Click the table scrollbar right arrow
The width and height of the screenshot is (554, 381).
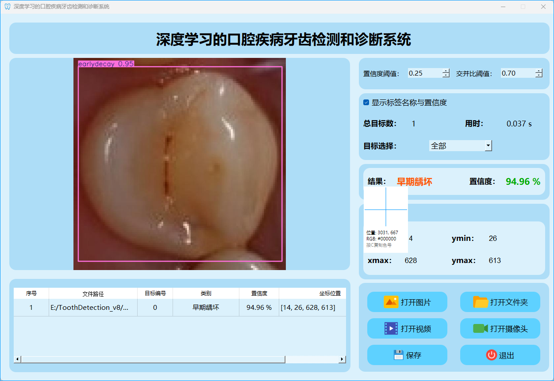(x=342, y=359)
